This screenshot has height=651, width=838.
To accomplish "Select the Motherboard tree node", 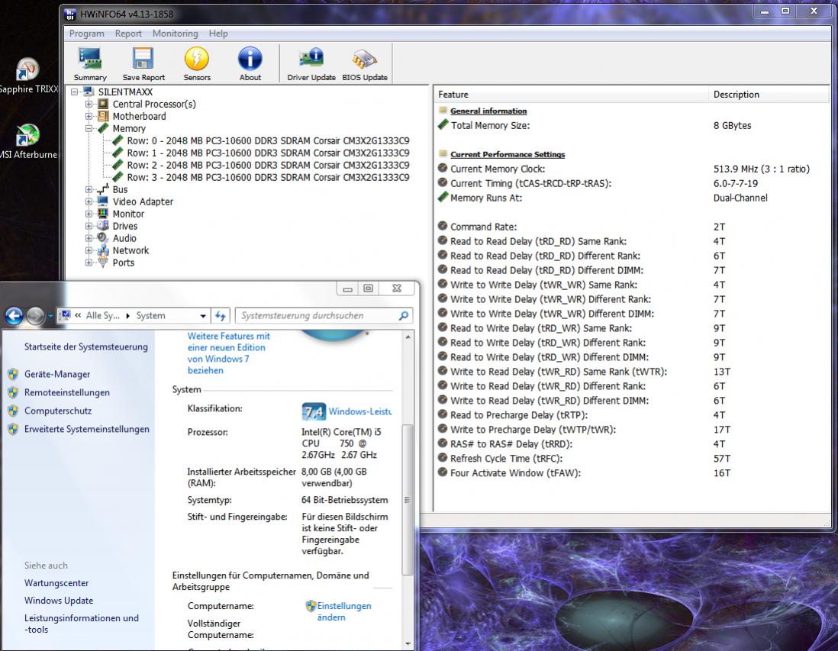I will click(139, 117).
